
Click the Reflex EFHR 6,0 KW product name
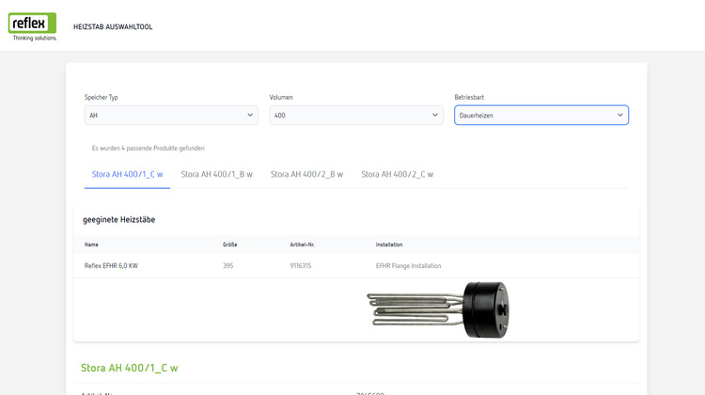click(x=111, y=266)
